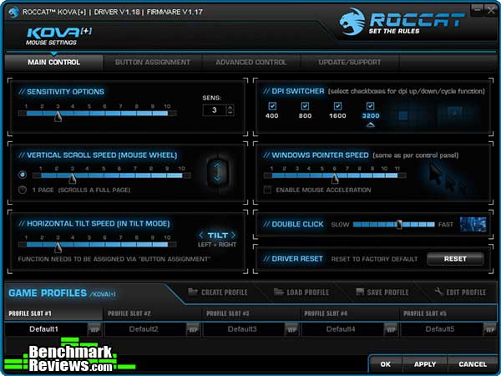The width and height of the screenshot is (501, 376).
Task: Click Load Profile
Action: pyautogui.click(x=301, y=292)
